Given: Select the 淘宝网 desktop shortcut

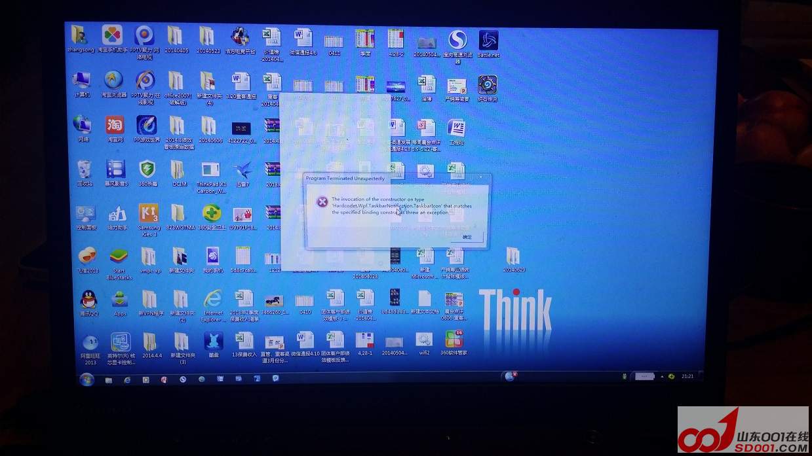Looking at the screenshot, I should click(115, 126).
